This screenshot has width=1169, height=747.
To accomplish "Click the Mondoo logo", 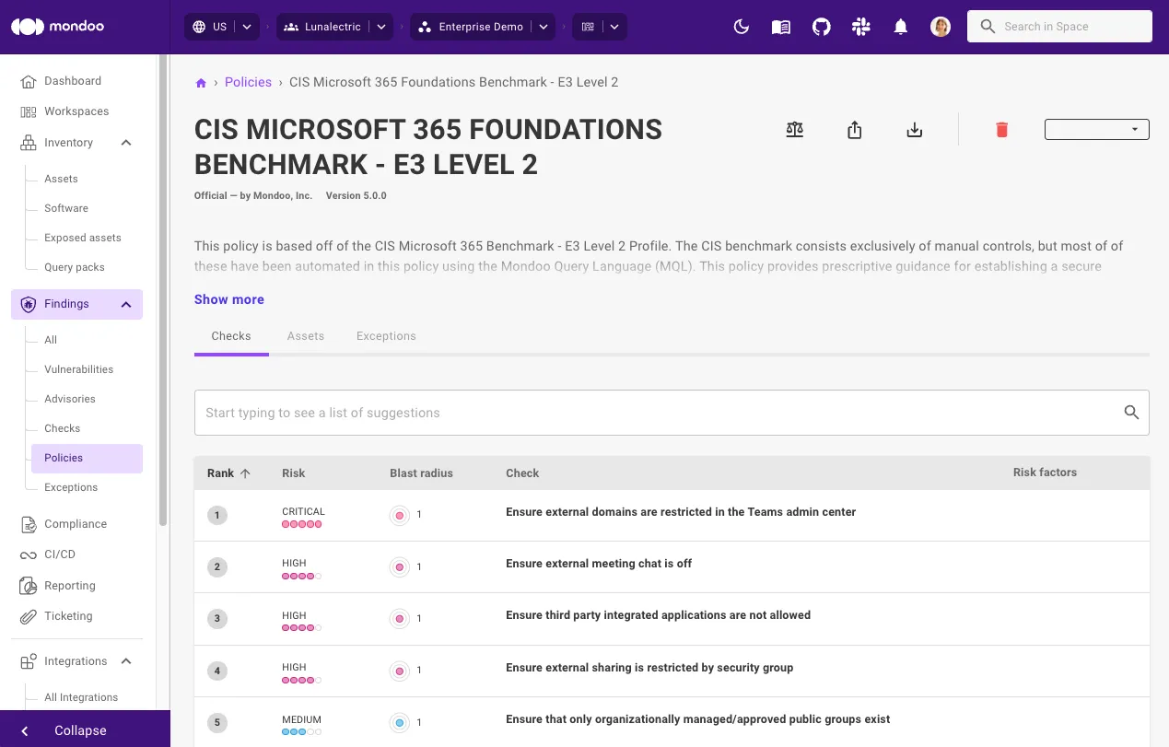I will pyautogui.click(x=57, y=27).
